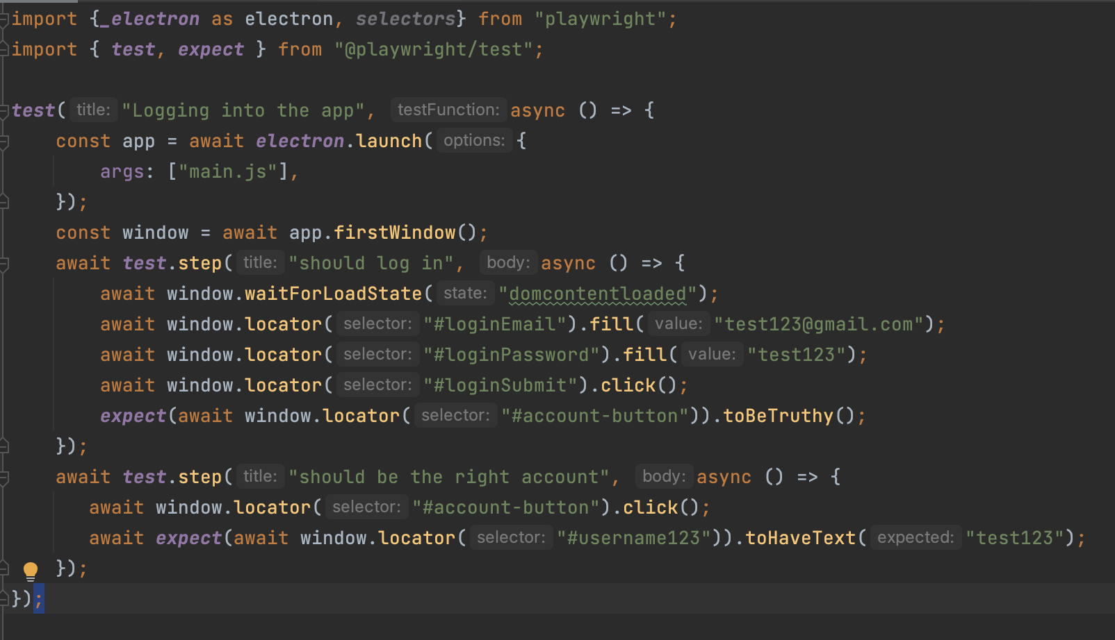Click the fold end marker on last line
The image size is (1115, 640).
[4, 599]
